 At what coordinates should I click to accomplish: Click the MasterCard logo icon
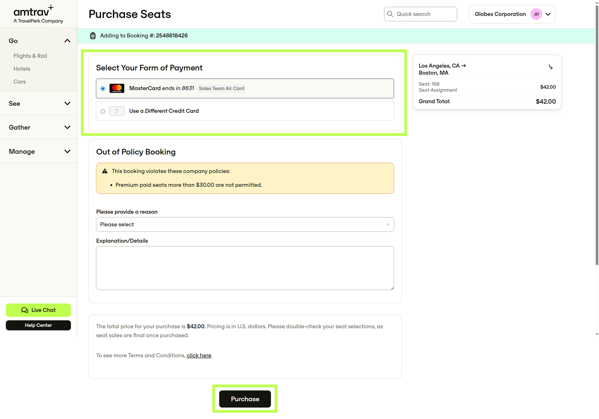click(117, 88)
